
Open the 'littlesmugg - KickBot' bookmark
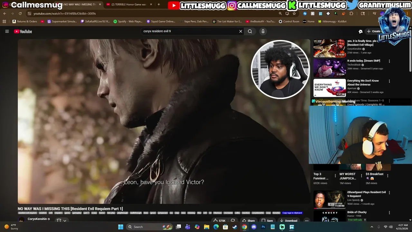(332, 22)
